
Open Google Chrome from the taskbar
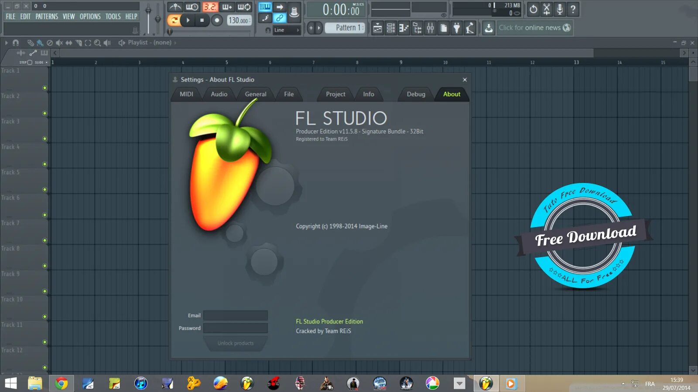[62, 383]
